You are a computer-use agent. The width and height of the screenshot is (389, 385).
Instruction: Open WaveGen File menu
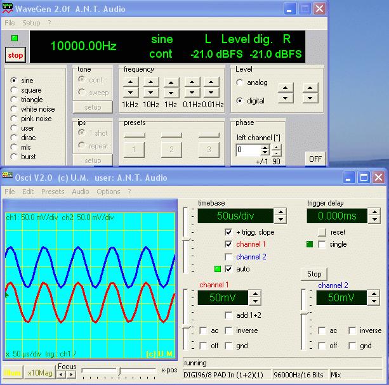pos(10,23)
